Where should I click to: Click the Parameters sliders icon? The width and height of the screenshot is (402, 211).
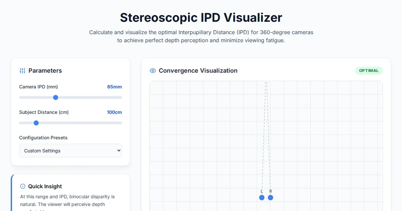[22, 71]
